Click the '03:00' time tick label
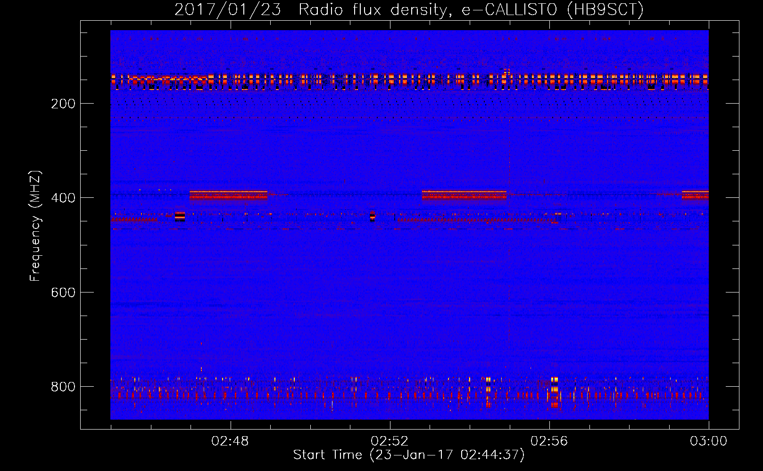The image size is (763, 471). (x=709, y=441)
